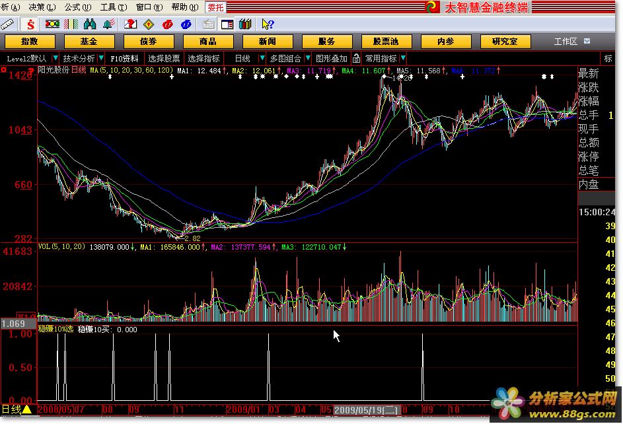Screen dimensions: 623x424
Task: Click the yellow diamond warning sign icon
Action: pos(149,24)
